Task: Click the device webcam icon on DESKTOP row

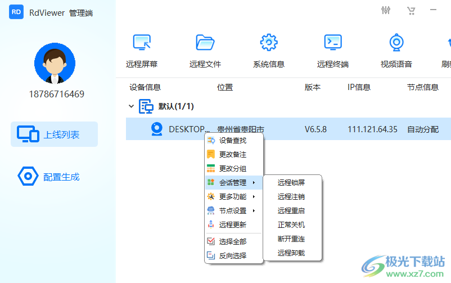Action: pyautogui.click(x=157, y=129)
